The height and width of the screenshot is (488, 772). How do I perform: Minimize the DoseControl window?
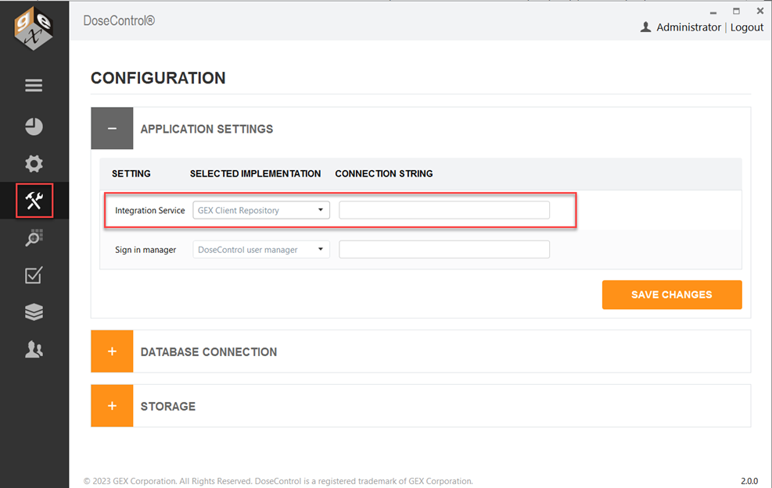tap(713, 12)
